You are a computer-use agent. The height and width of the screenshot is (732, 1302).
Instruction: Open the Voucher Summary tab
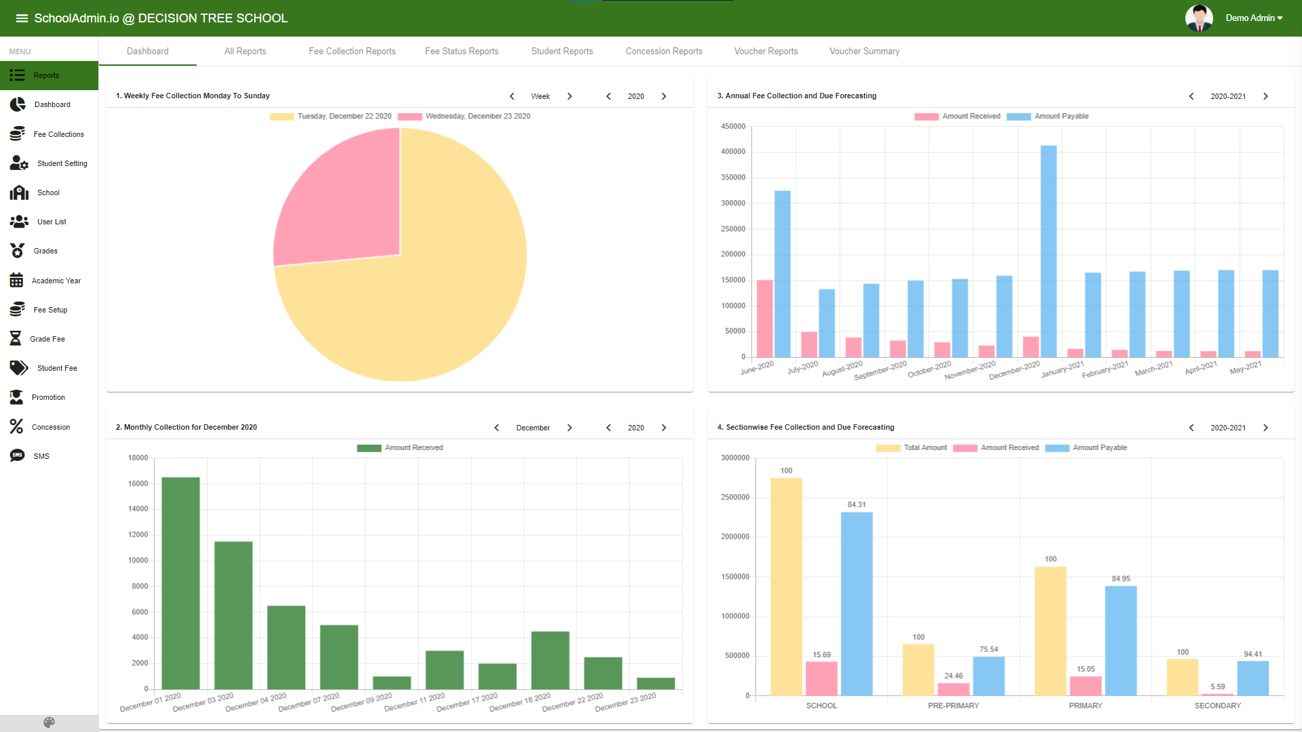coord(865,51)
